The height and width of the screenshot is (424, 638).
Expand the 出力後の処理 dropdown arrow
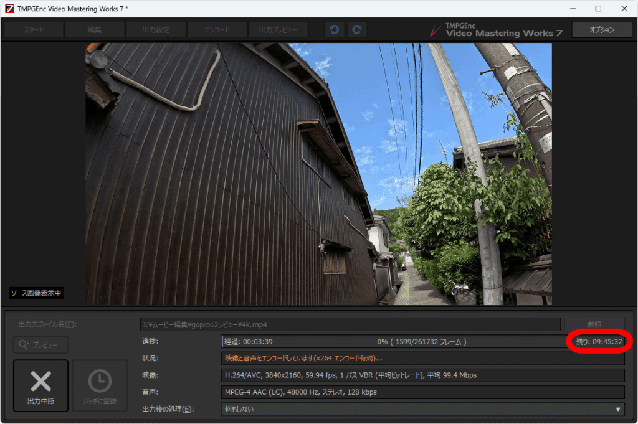coord(617,409)
